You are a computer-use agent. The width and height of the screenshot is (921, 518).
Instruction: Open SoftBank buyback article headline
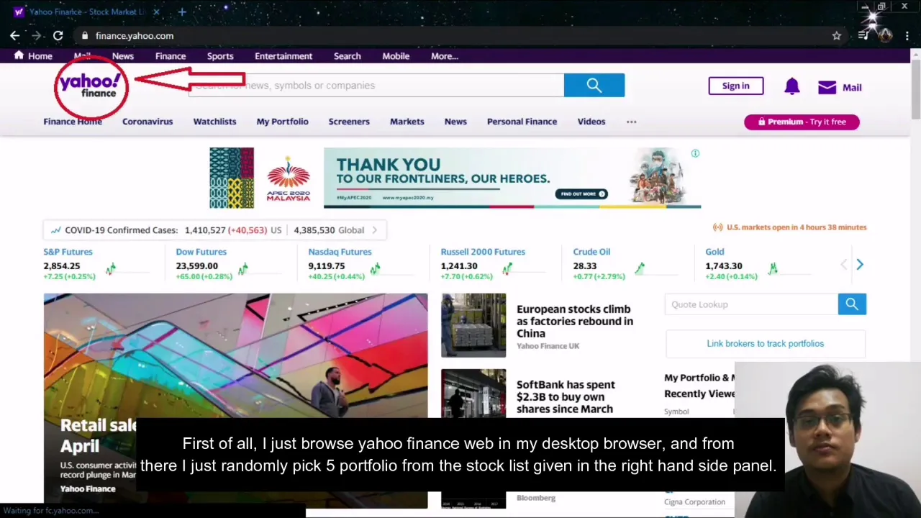[x=566, y=396]
